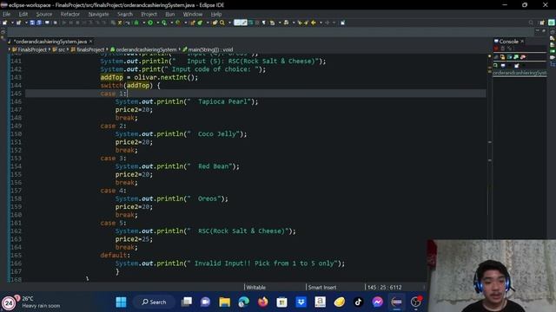Open the Refactor menu
Screen dimensions: 556x312
coord(69,14)
